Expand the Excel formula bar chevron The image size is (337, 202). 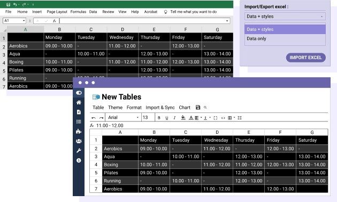click(x=227, y=21)
